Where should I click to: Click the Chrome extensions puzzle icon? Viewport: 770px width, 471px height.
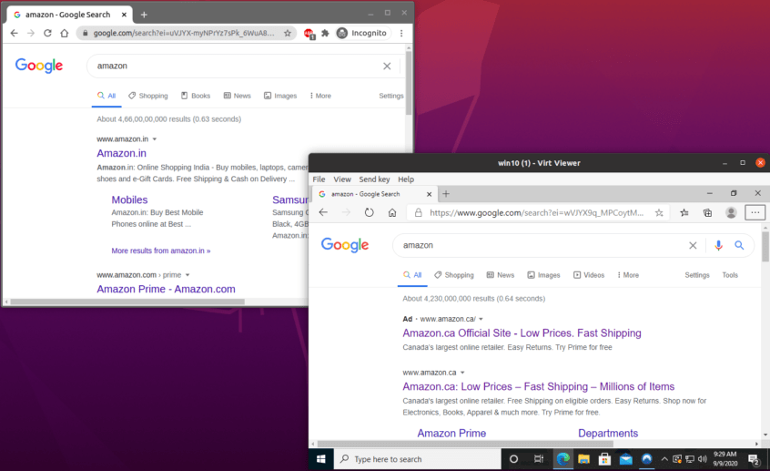pyautogui.click(x=325, y=33)
